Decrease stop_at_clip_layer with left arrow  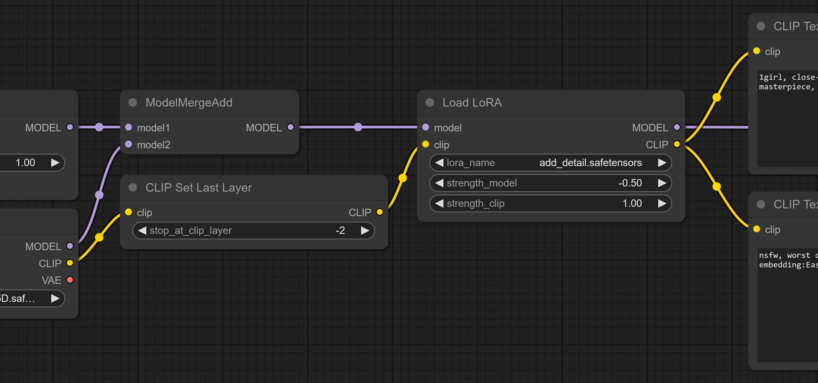[x=142, y=230]
